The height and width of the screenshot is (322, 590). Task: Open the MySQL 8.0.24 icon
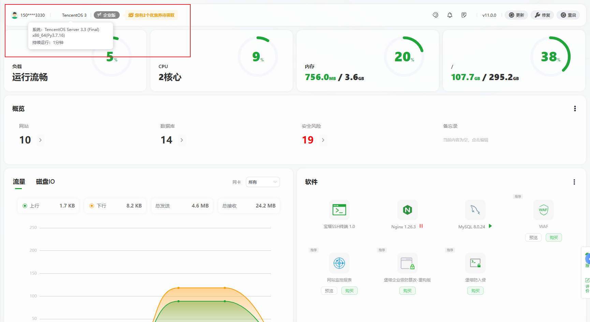click(475, 210)
